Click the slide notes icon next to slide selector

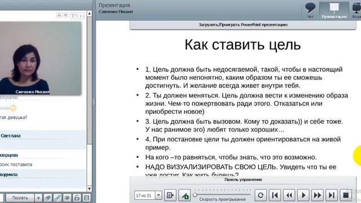pos(170,195)
